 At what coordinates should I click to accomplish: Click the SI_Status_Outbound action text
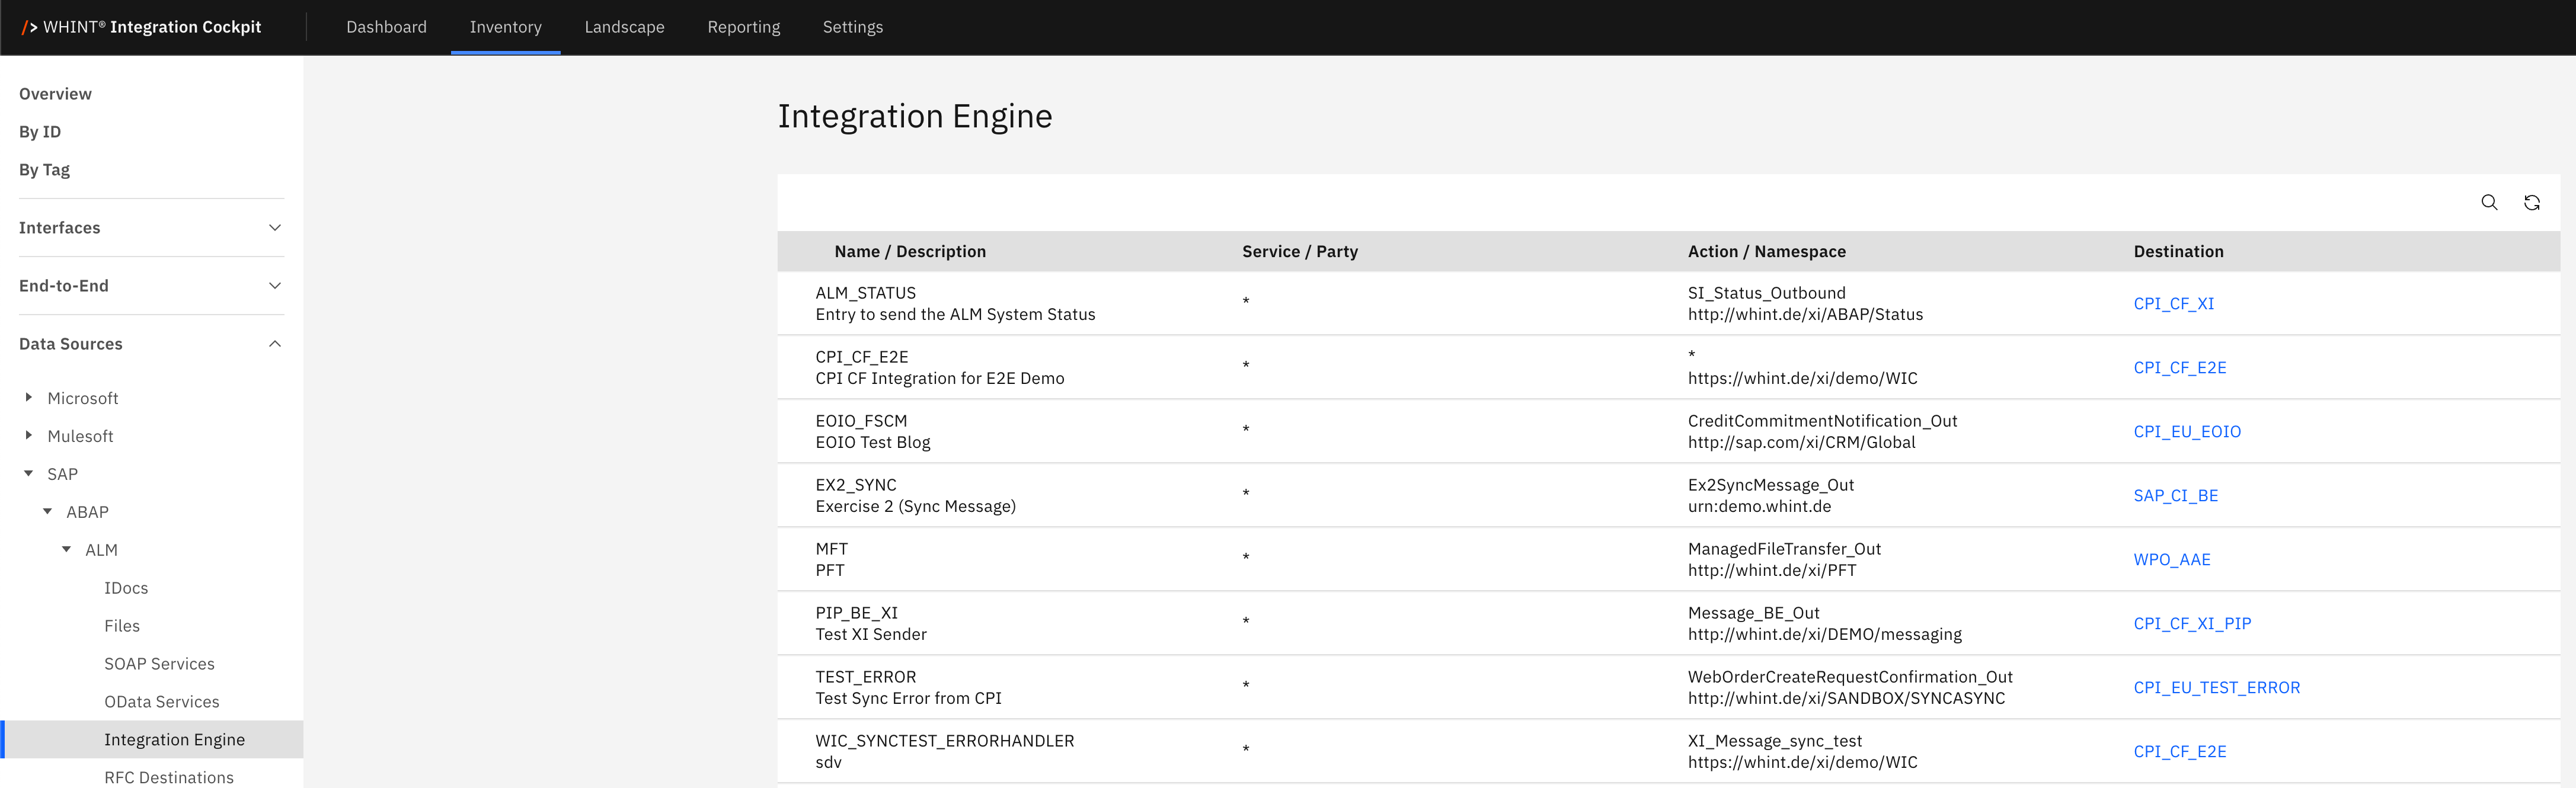(1766, 293)
